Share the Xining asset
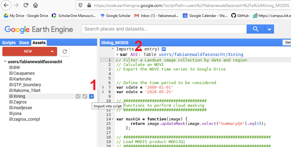The width and height of the screenshot is (291, 147). coord(78,96)
